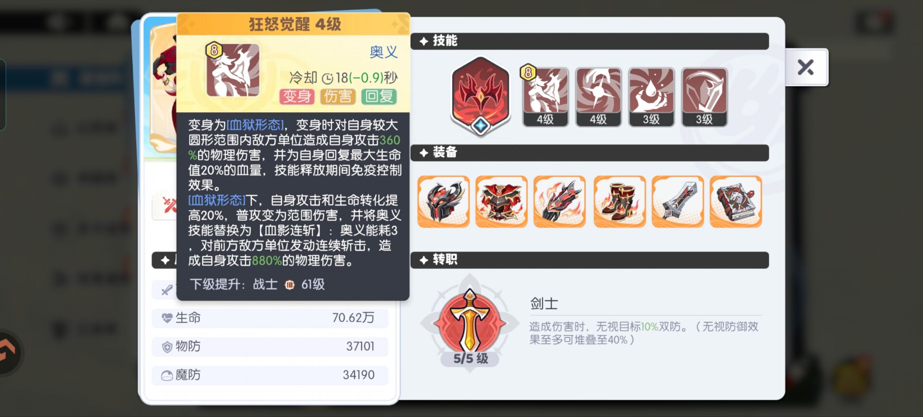
Task: Inspect the grey greatsword weapon slot
Action: [678, 201]
